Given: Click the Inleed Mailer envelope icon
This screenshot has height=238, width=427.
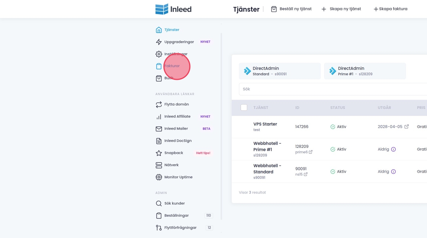Looking at the screenshot, I should pyautogui.click(x=159, y=129).
